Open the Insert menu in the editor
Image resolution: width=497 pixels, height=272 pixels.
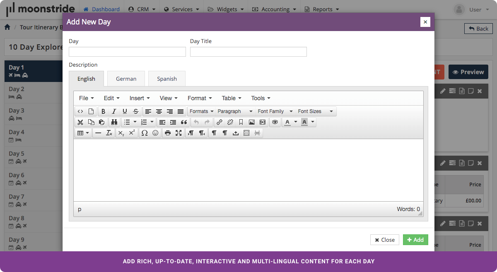click(139, 98)
